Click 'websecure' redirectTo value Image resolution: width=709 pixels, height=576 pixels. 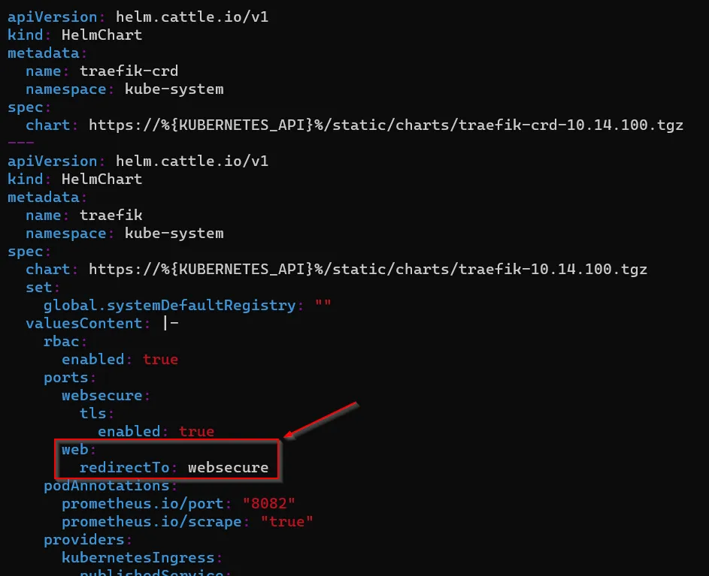[x=229, y=468]
